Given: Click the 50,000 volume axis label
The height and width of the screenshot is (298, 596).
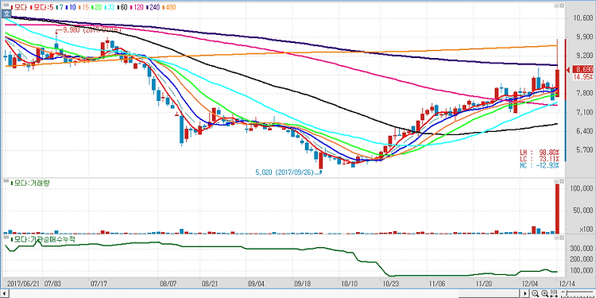Looking at the screenshot, I should pos(584,211).
